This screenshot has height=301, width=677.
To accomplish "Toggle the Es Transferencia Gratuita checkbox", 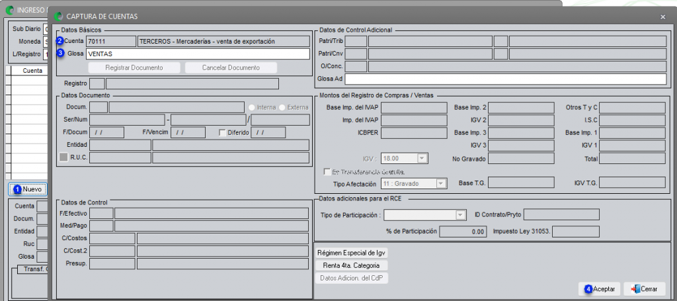I will pyautogui.click(x=327, y=171).
